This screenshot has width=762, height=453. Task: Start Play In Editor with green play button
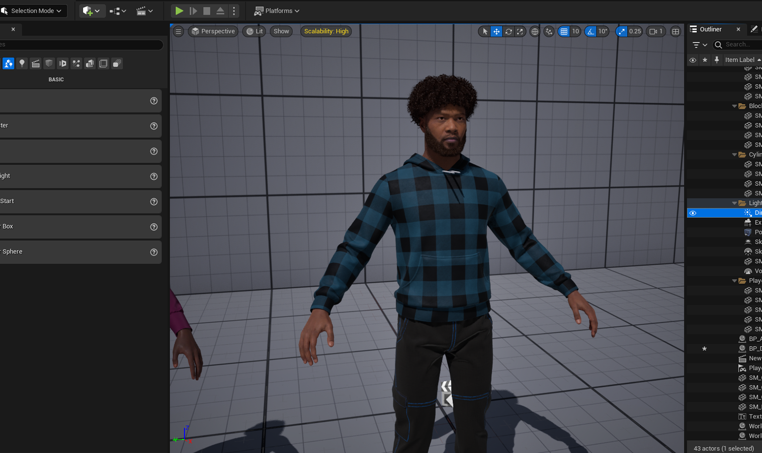point(179,10)
